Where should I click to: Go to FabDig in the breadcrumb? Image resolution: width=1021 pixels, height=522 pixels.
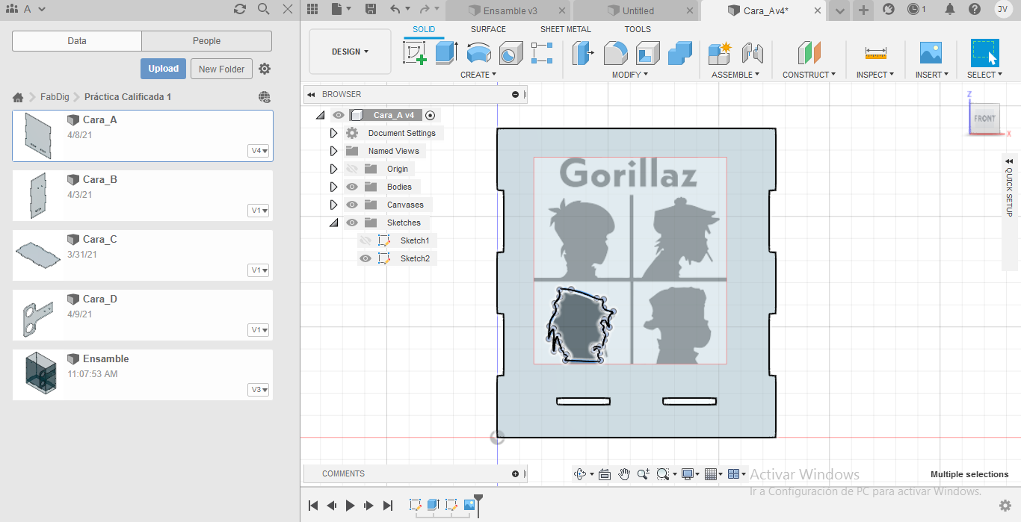(55, 97)
